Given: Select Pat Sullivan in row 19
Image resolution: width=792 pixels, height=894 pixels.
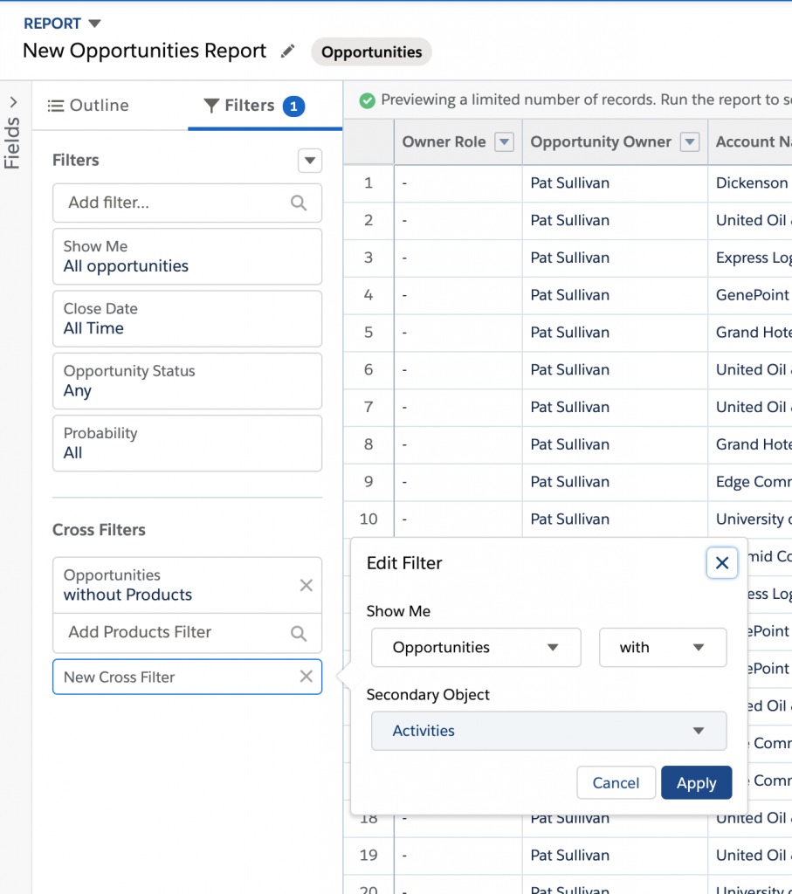Looking at the screenshot, I should [x=569, y=856].
